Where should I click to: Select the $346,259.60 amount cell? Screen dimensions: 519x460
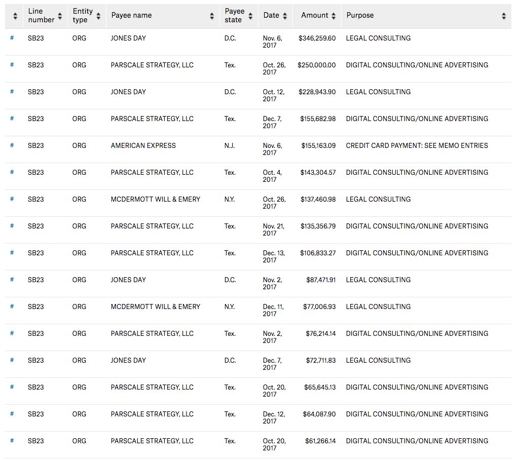coord(317,38)
